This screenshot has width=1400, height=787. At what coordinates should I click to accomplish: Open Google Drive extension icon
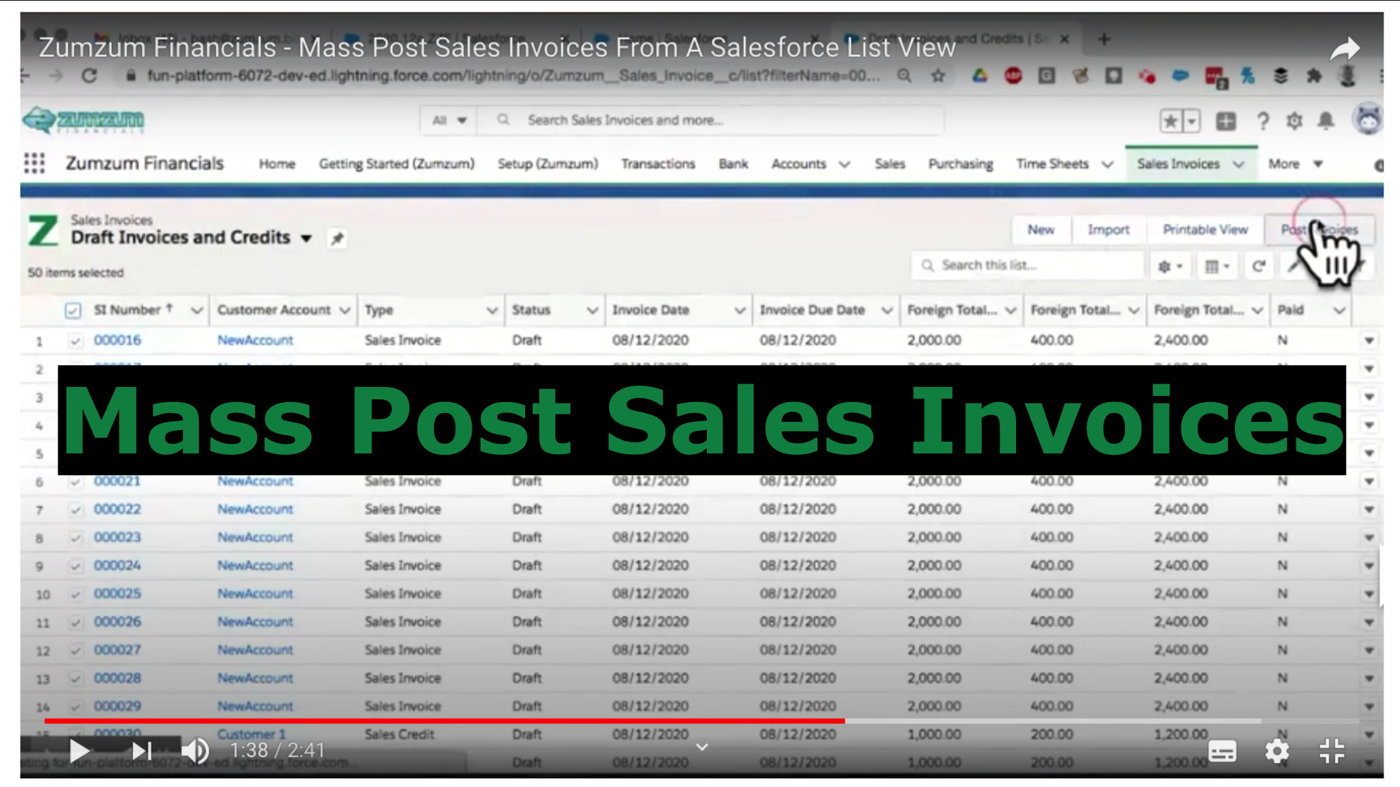pos(980,75)
